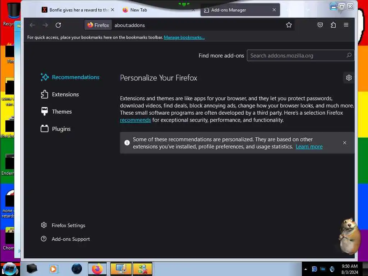Show hidden system tray icons arrow
This screenshot has height=276, width=368.
pos(305,269)
